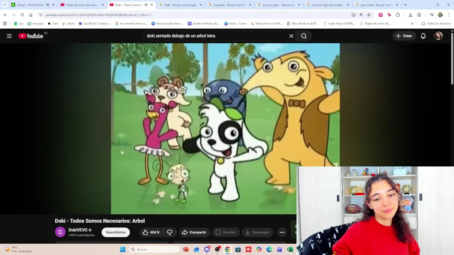Screen dimensions: 454x255
Task: Switch to pucca y garu search tab
Action: 279,5
